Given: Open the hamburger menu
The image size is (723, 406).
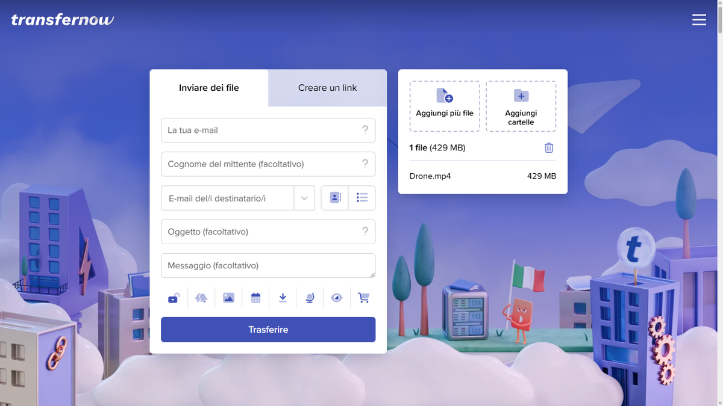Looking at the screenshot, I should tap(699, 20).
